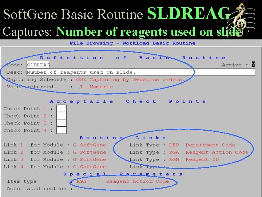This screenshot has height=197, width=262.
Task: Click the Code field containing SLDREAG
Action: tap(38, 65)
